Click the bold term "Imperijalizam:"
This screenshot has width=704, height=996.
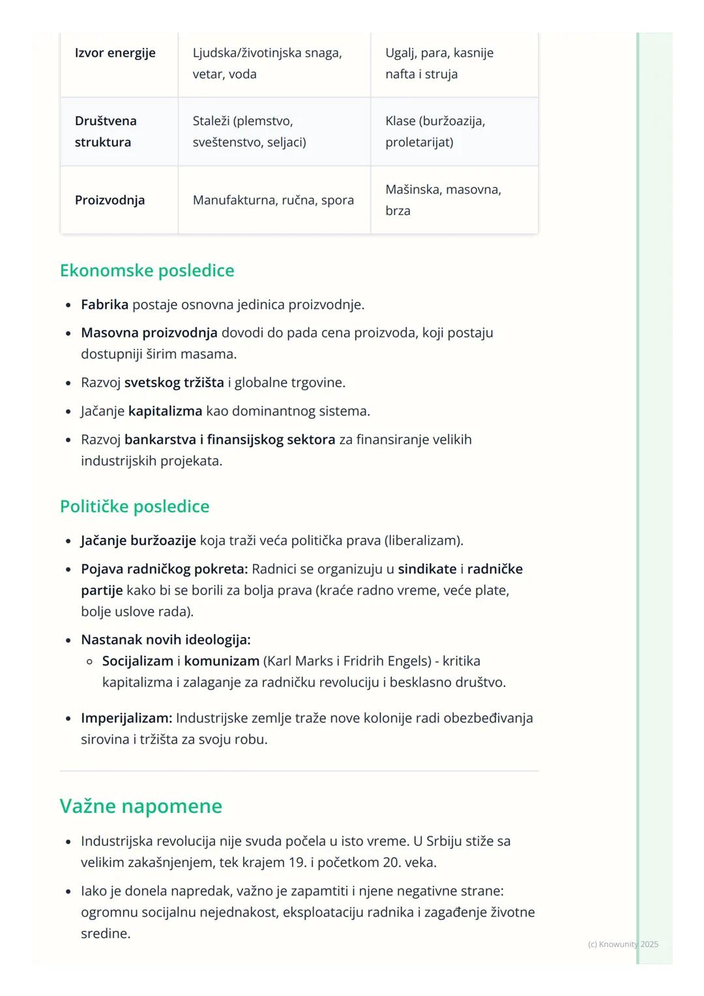(126, 718)
